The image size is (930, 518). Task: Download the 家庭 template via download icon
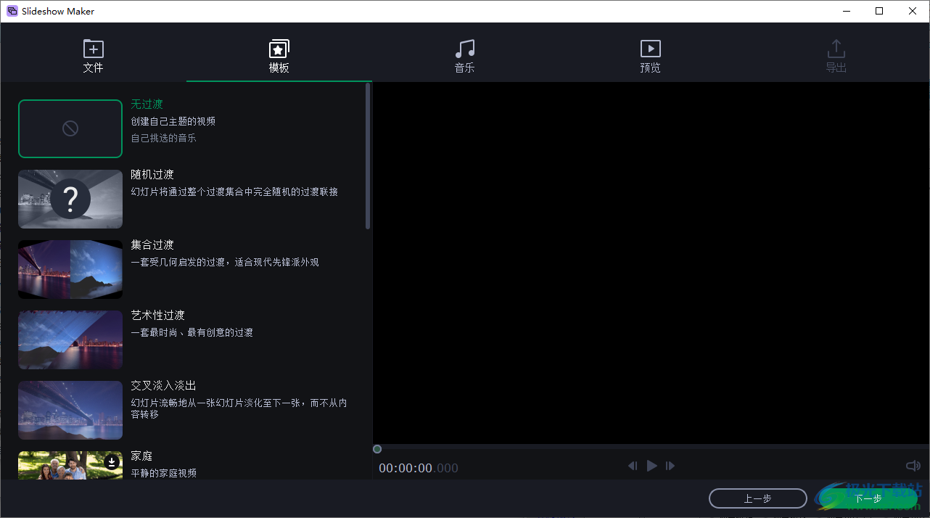111,461
